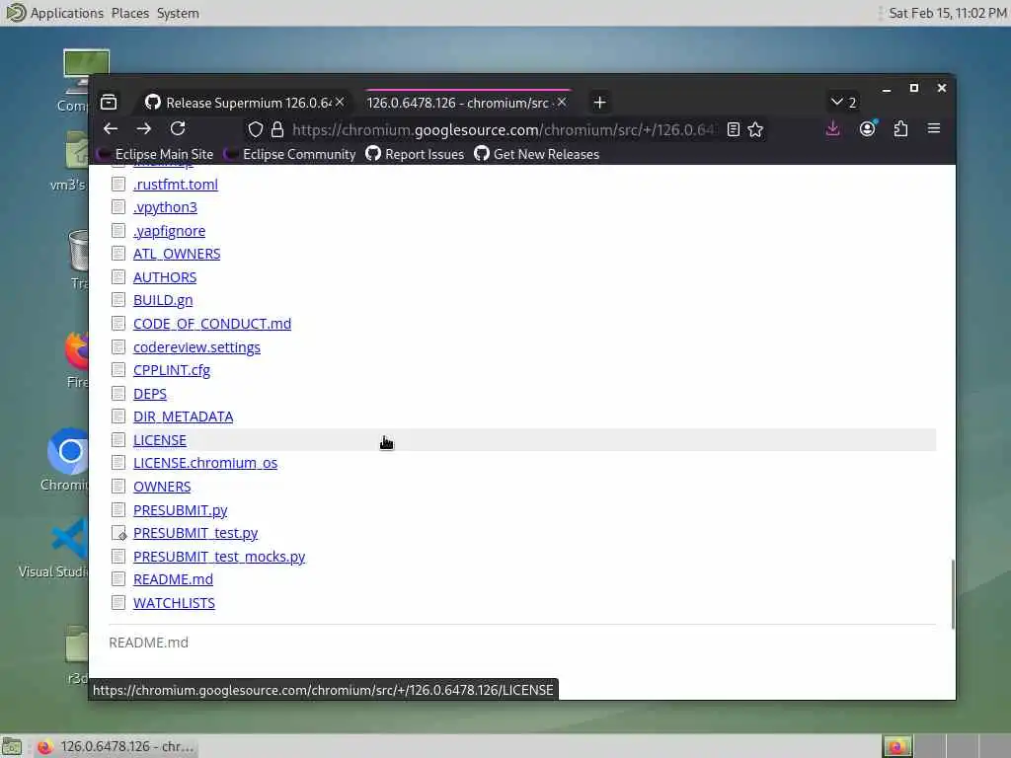
Task: Open the .rustfmt.toml file link
Action: [x=176, y=185]
